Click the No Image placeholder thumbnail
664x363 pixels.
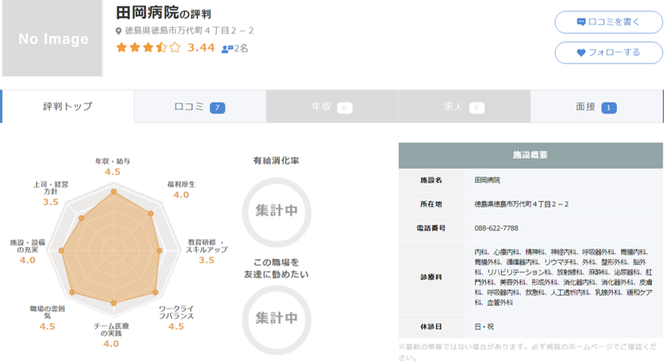(x=53, y=39)
